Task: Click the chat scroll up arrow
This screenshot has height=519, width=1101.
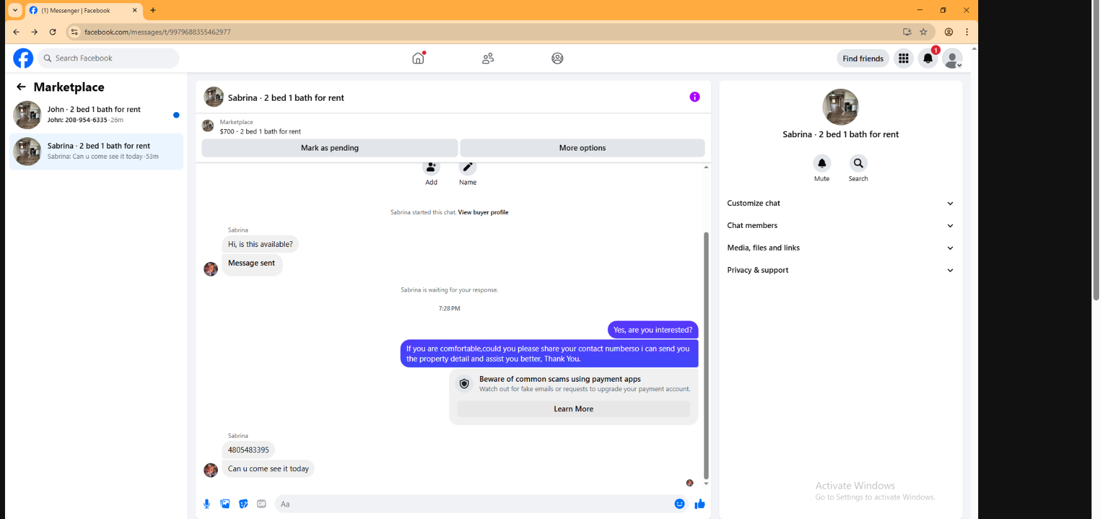Action: [x=706, y=167]
